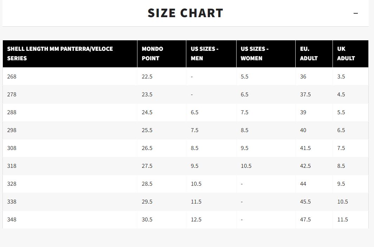This screenshot has height=247, width=374.
Task: Select men's US size 12.5 cell
Action: point(211,219)
